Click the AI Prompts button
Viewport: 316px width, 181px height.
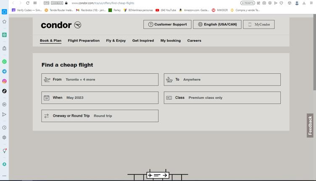point(248,3)
